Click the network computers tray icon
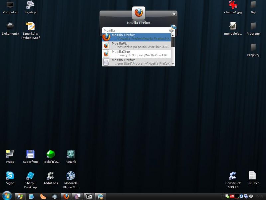This screenshot has height=200, width=266. (246, 196)
